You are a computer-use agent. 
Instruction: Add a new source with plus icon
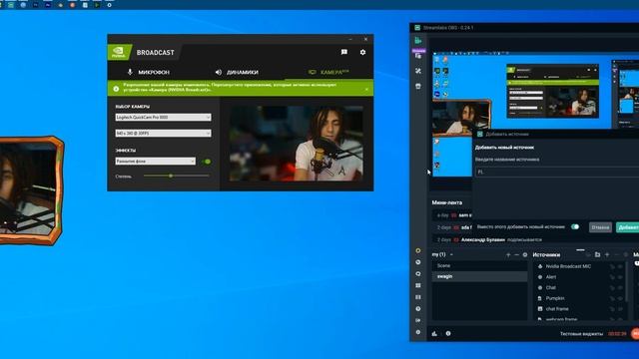pos(607,255)
